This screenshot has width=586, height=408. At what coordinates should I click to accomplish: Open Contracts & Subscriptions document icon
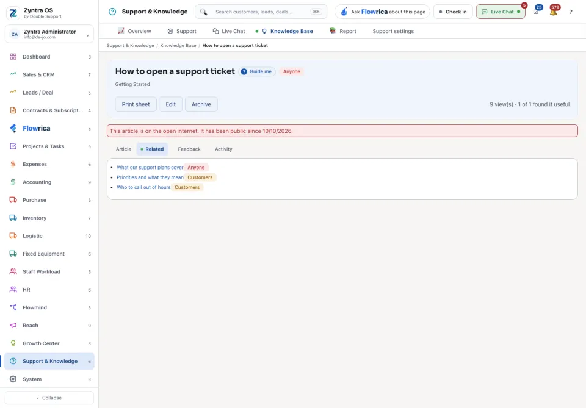click(13, 110)
